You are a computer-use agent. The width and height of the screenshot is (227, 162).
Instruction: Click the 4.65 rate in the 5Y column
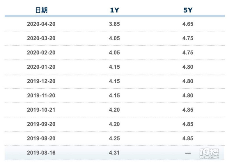coord(188,24)
